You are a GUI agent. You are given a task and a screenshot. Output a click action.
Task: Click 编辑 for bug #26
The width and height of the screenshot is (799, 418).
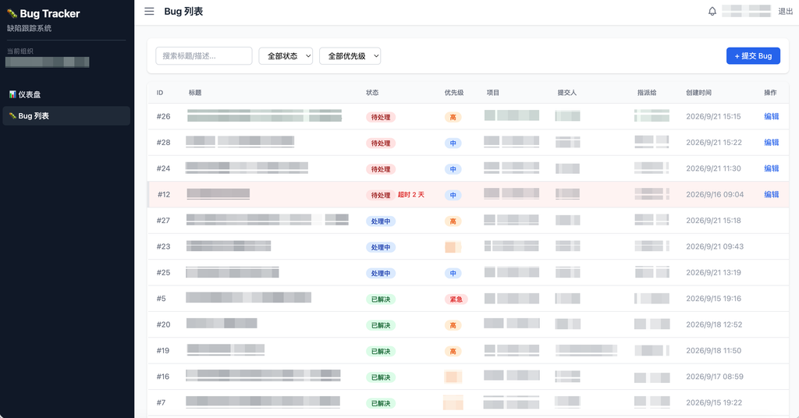(772, 117)
